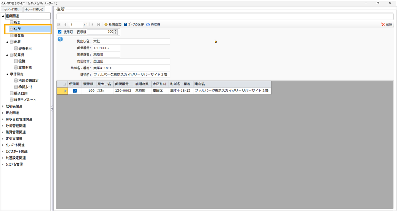
Task: Click the splitter collapse handle beside the tree
Action: coord(52,108)
